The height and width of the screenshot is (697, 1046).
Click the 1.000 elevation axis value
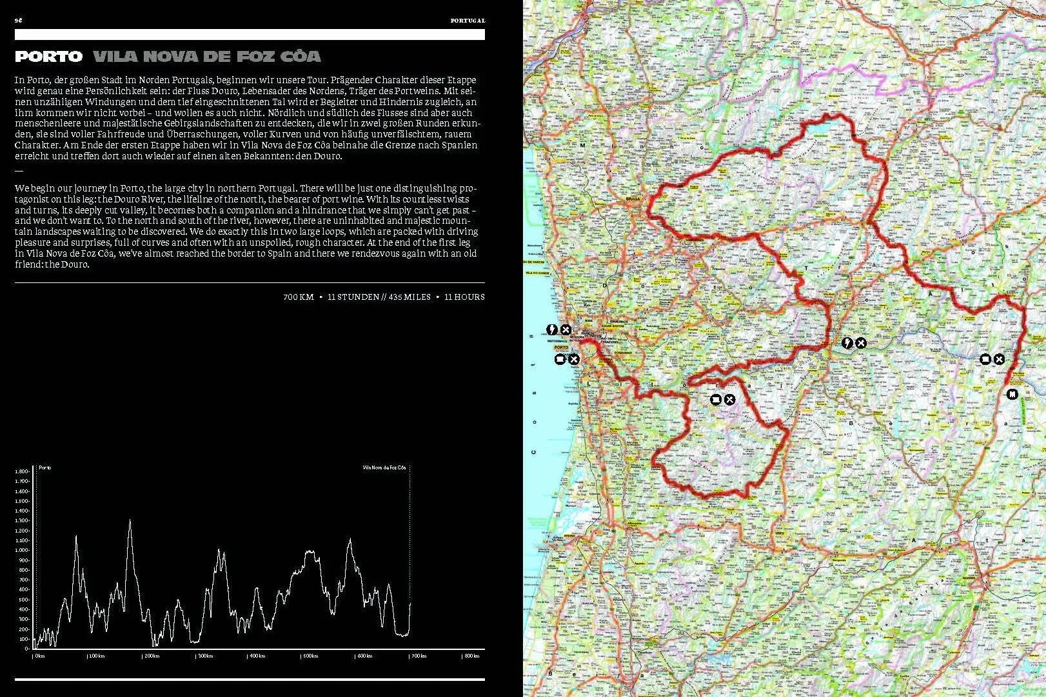(x=21, y=551)
